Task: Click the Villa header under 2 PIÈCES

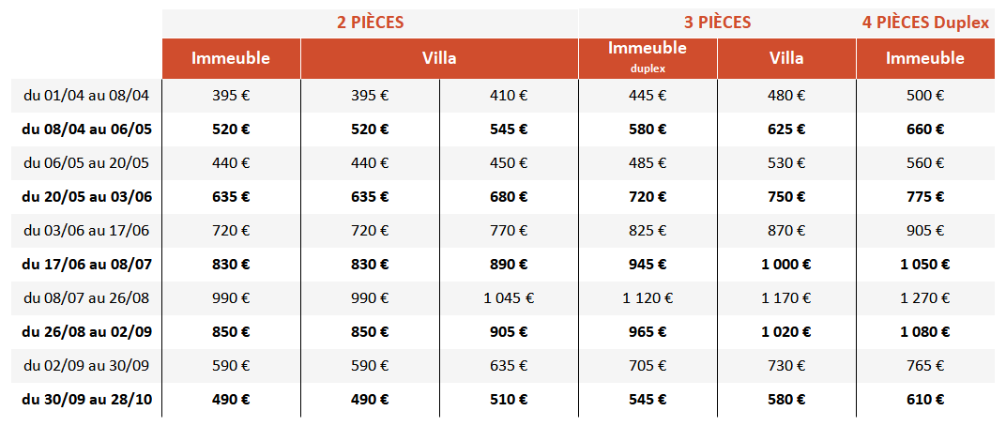Action: [x=439, y=58]
